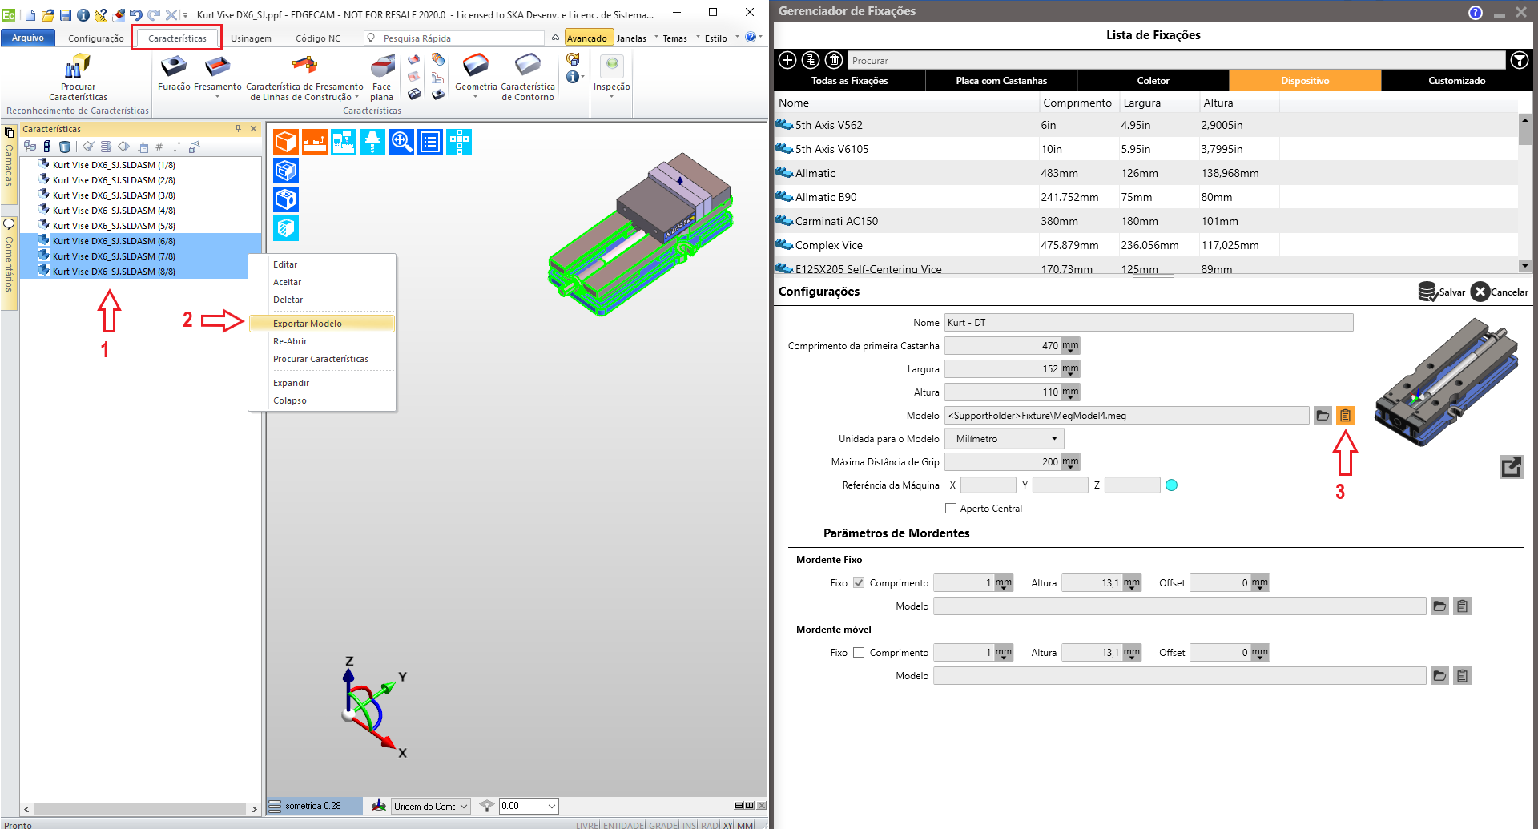Click the Salvar button
Screen dimensions: 1538x829
[x=1441, y=292]
